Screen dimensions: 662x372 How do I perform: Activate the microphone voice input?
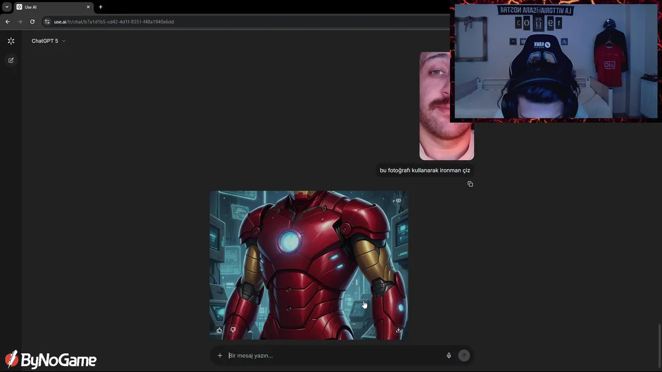coord(449,355)
